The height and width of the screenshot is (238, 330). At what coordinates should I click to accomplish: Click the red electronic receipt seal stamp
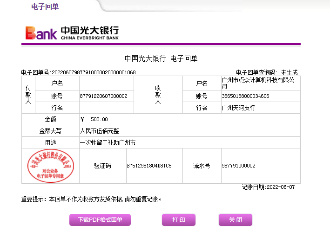[x=51, y=166]
